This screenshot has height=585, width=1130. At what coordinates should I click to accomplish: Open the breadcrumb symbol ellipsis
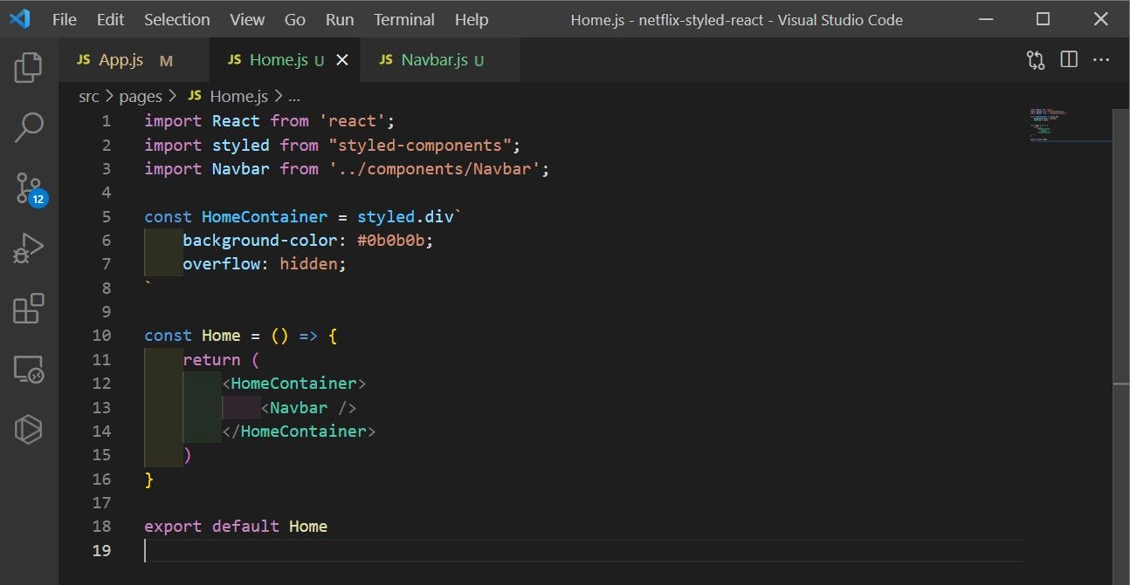click(294, 96)
